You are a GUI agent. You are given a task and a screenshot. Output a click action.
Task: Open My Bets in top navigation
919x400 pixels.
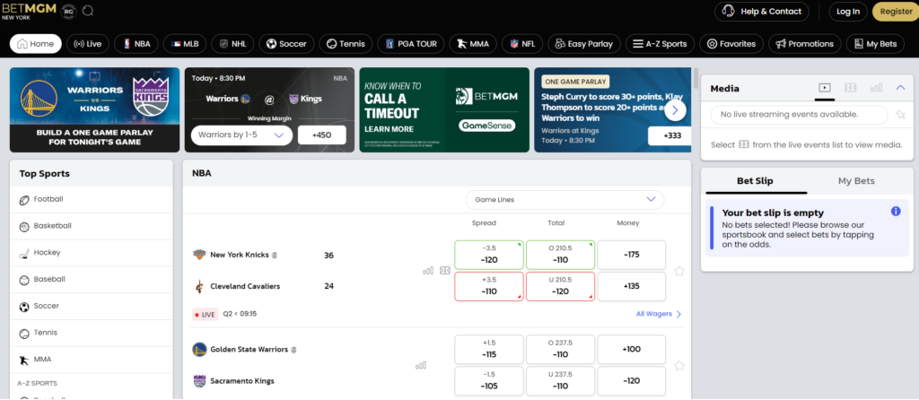point(876,44)
